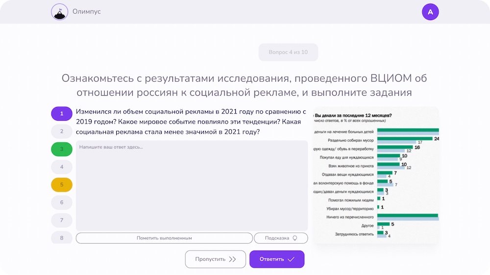Image resolution: width=490 pixels, height=275 pixels.
Task: Skip the question with Пропустить
Action: 215,259
